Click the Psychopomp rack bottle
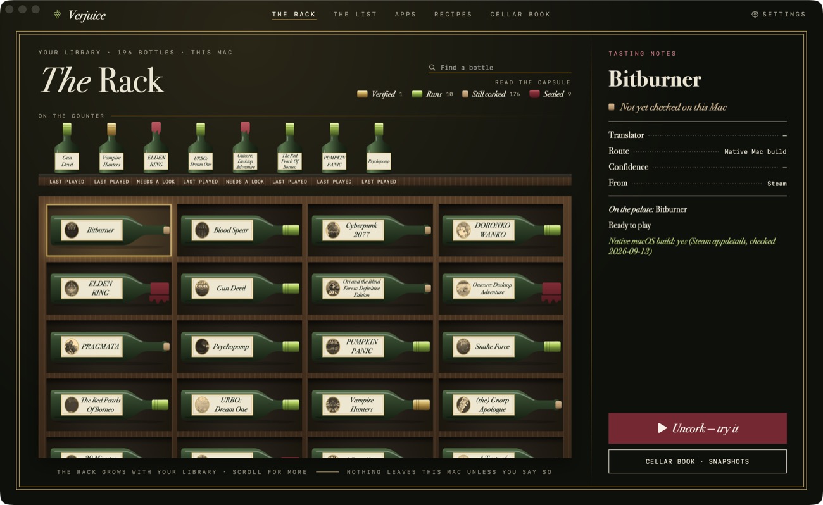Viewport: 823px width, 505px height. tap(240, 347)
